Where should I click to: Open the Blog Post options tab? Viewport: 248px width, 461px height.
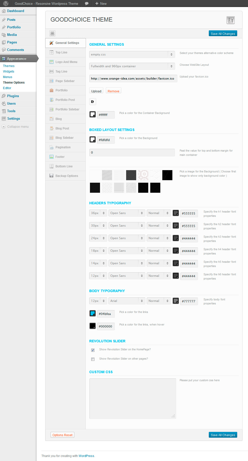point(65,128)
